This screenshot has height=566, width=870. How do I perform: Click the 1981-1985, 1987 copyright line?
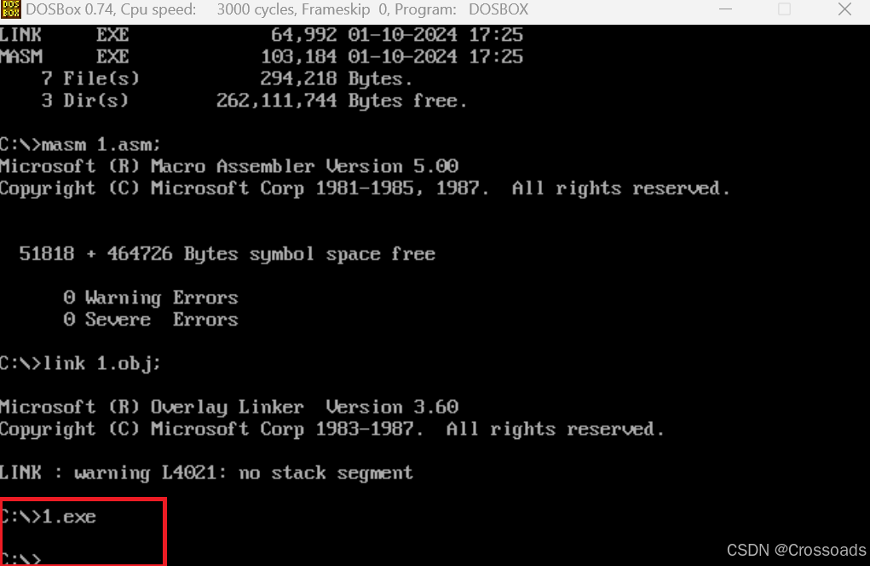(x=365, y=188)
